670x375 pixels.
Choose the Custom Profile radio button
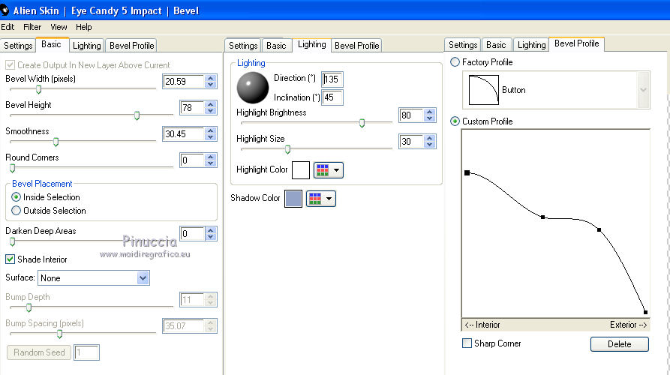click(455, 121)
